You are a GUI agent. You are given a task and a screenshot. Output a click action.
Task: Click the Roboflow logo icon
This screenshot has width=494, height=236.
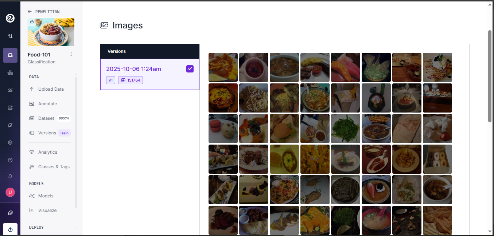[x=10, y=18]
